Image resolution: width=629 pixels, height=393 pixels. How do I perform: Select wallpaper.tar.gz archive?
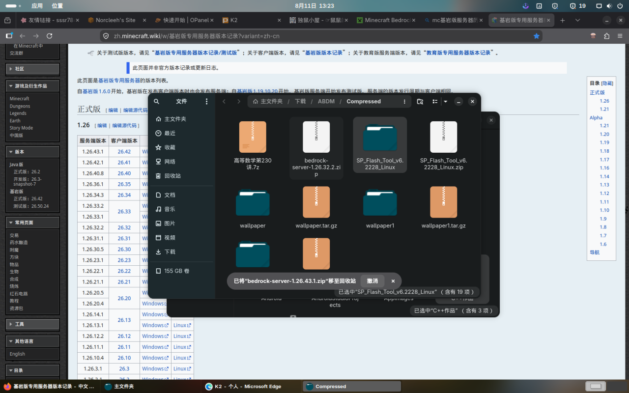316,207
